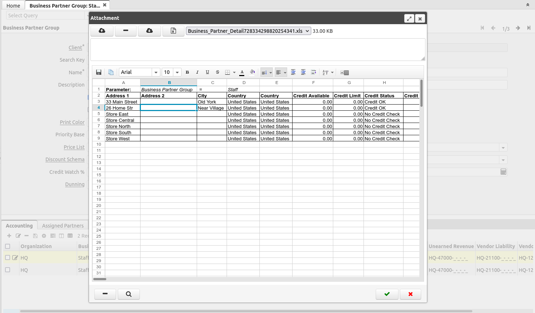Expand the font size 10 dropdown
This screenshot has width=535, height=313.
(x=177, y=72)
